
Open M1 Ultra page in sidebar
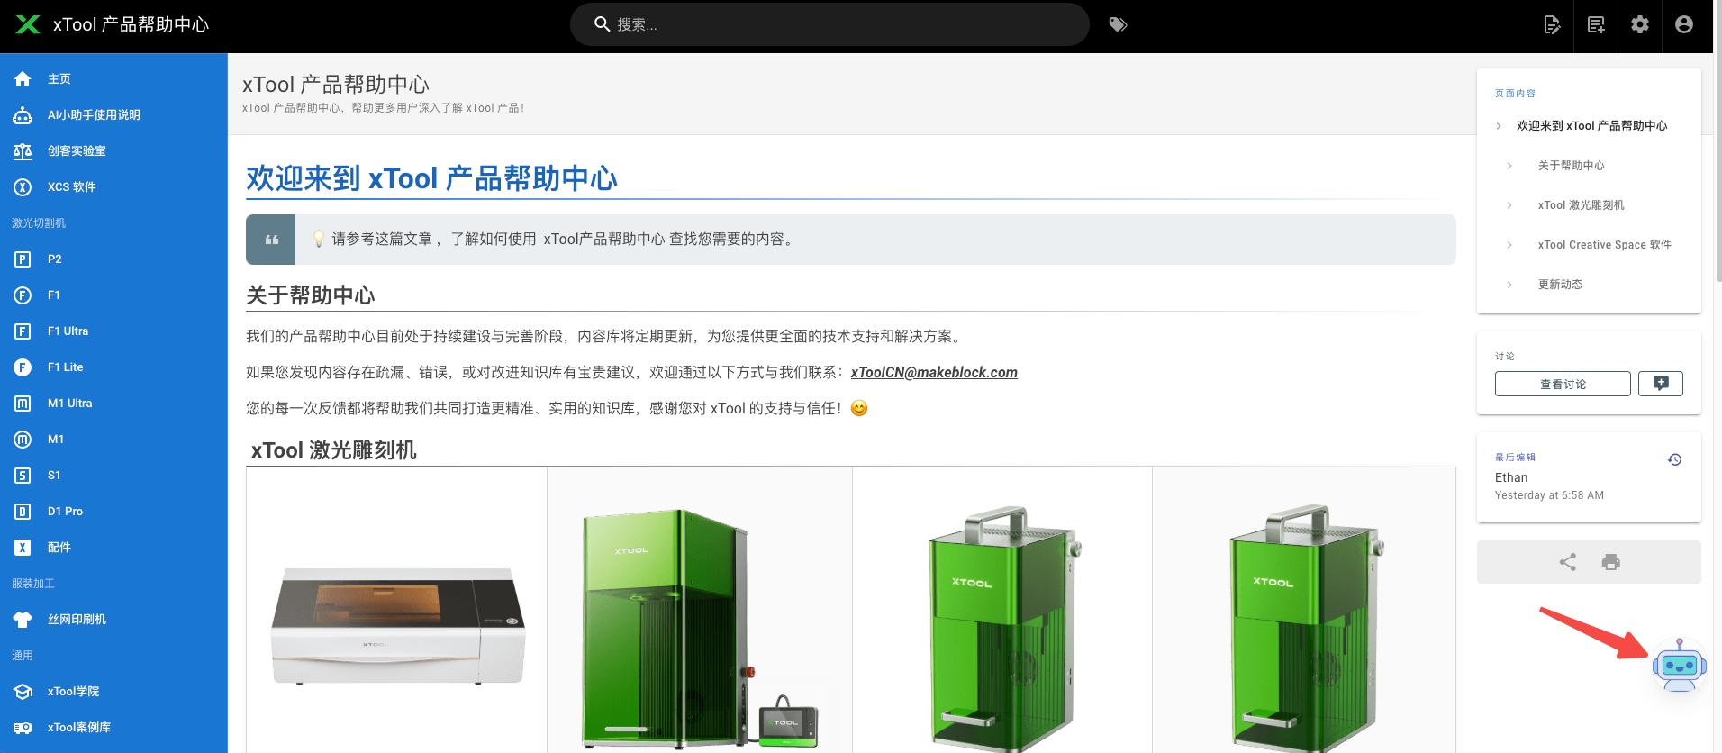pyautogui.click(x=113, y=404)
